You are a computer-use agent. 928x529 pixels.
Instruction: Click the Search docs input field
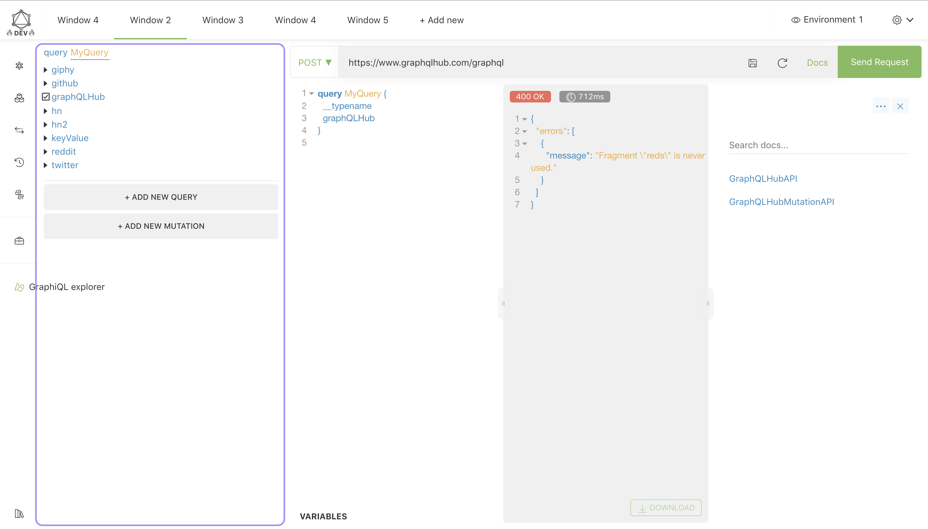click(x=817, y=145)
